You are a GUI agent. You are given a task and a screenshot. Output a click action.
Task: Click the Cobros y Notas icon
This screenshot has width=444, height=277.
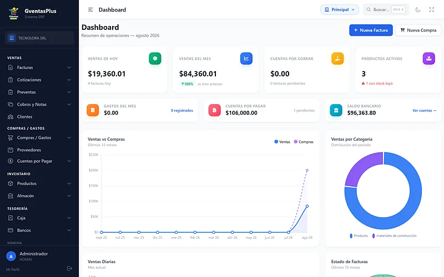11,104
